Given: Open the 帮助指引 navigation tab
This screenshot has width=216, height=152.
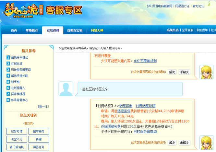Looking at the screenshot, I should click(31, 30).
